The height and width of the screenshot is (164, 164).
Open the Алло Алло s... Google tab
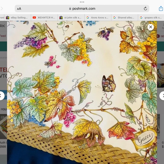98,18
